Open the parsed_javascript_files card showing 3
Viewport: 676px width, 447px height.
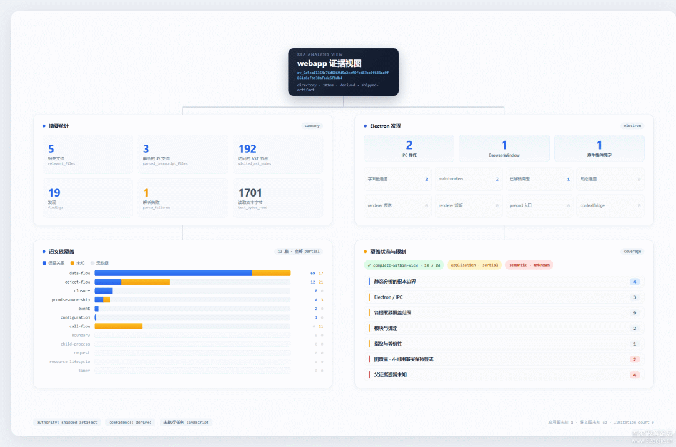183,154
